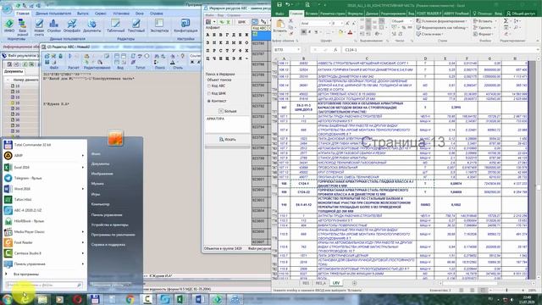Expand Foxit Reader submenu arrow
The width and height of the screenshot is (542, 305).
coord(83,242)
